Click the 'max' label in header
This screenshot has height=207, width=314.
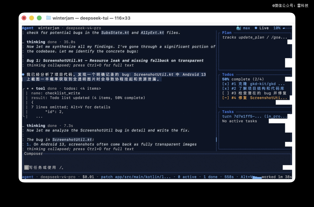pos(246,28)
